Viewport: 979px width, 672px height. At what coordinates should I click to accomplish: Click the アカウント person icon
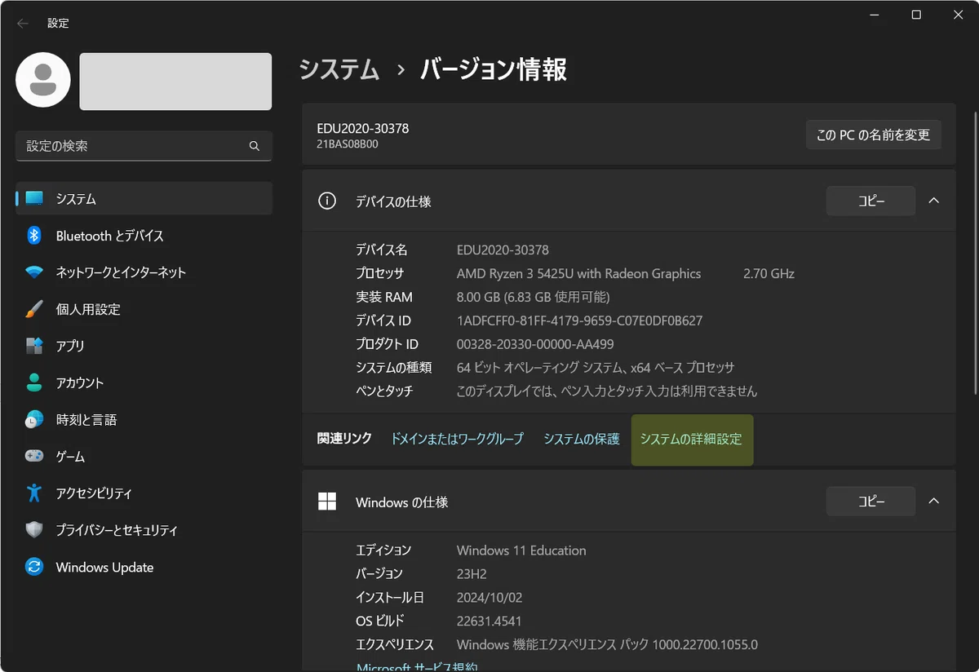pyautogui.click(x=34, y=382)
